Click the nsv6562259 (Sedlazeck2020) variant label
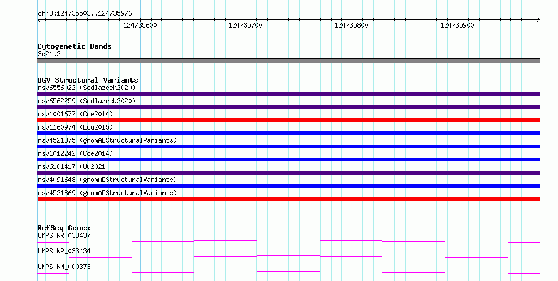This screenshot has height=281, width=558. [87, 101]
